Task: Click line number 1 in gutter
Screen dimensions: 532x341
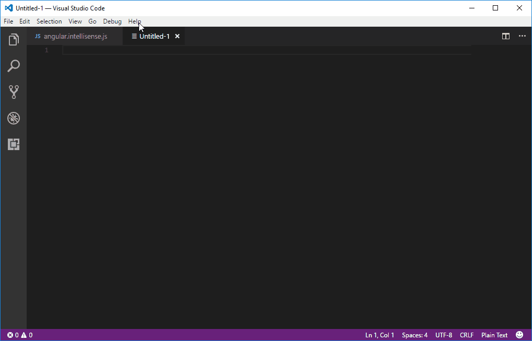Action: pyautogui.click(x=47, y=50)
